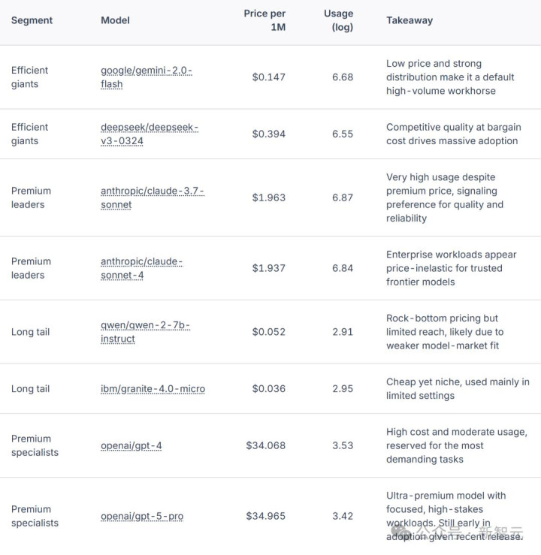541x555 pixels.
Task: Click the takeaway text starting with 'Rock-bottom pricing'
Action: tap(445, 332)
